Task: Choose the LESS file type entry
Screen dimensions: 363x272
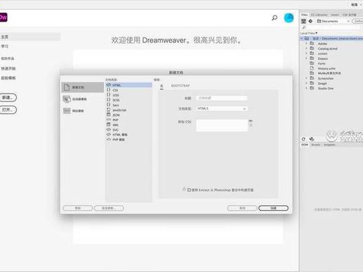Action: pyautogui.click(x=129, y=95)
